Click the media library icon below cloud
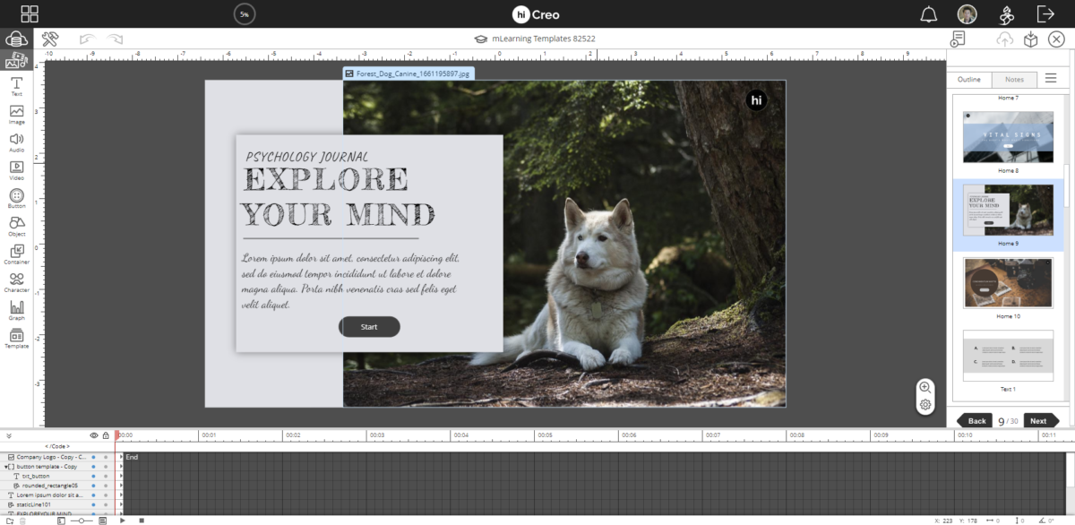Screen dimensions: 1075x525 coord(15,61)
